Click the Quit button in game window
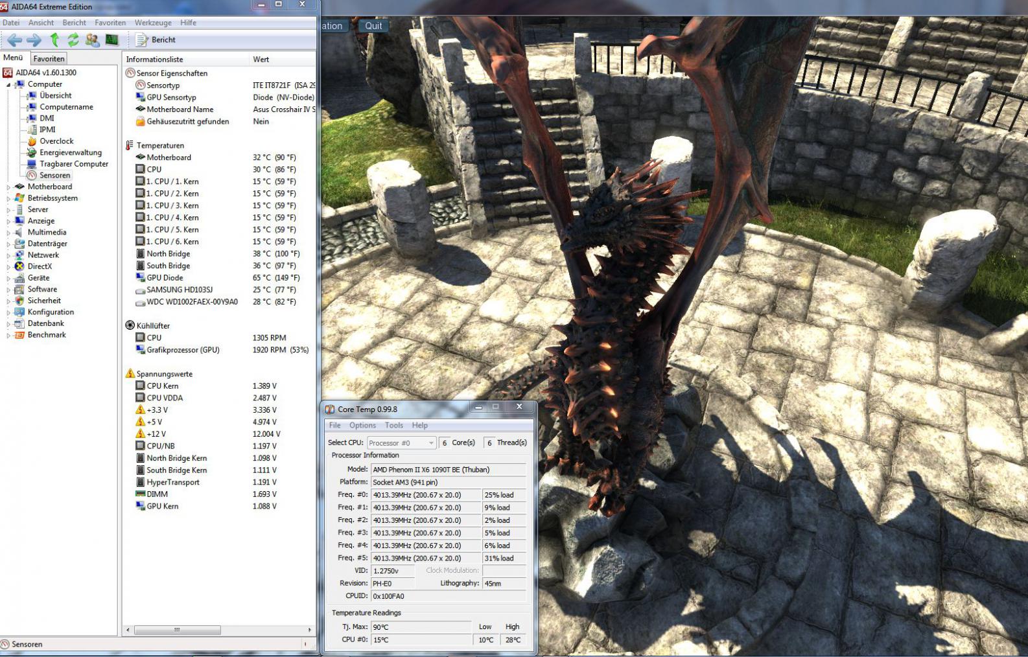This screenshot has height=657, width=1028. point(373,26)
